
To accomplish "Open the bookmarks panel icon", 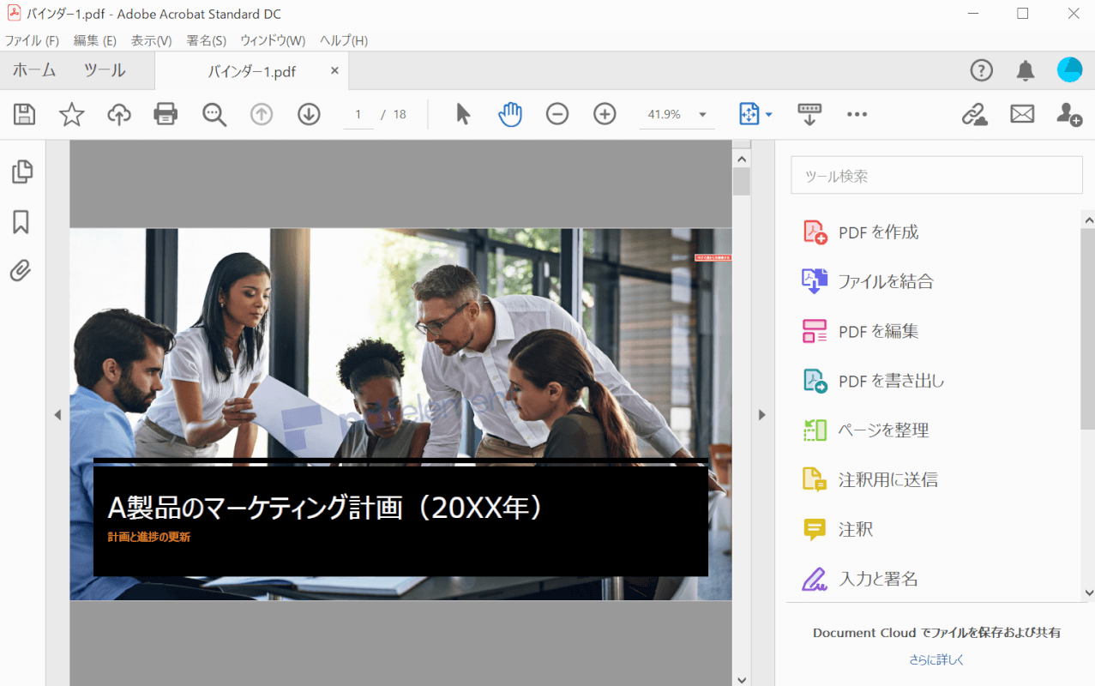I will (21, 222).
